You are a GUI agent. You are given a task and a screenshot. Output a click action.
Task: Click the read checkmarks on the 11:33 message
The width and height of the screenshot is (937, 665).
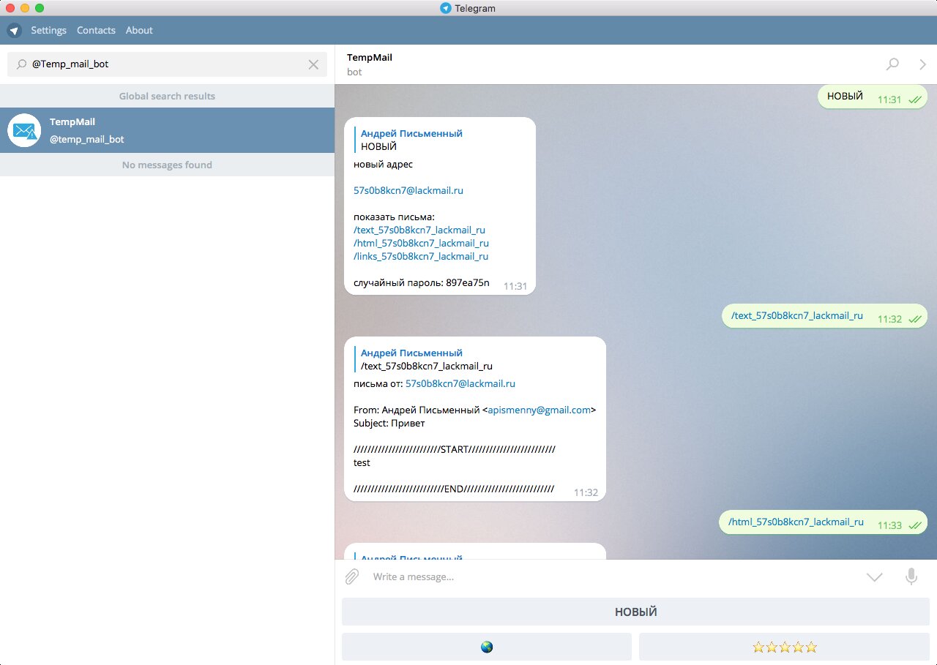pyautogui.click(x=914, y=525)
